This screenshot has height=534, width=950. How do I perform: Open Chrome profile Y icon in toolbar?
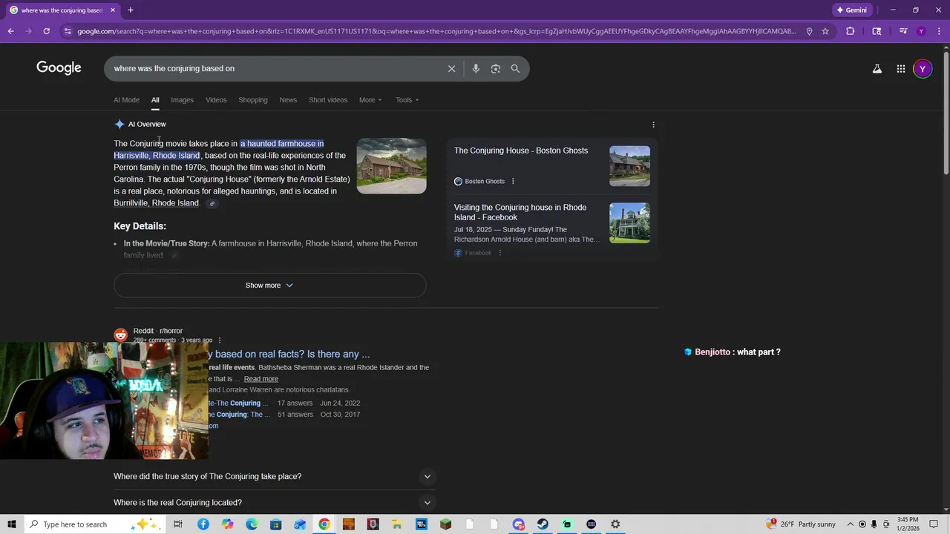(x=921, y=31)
